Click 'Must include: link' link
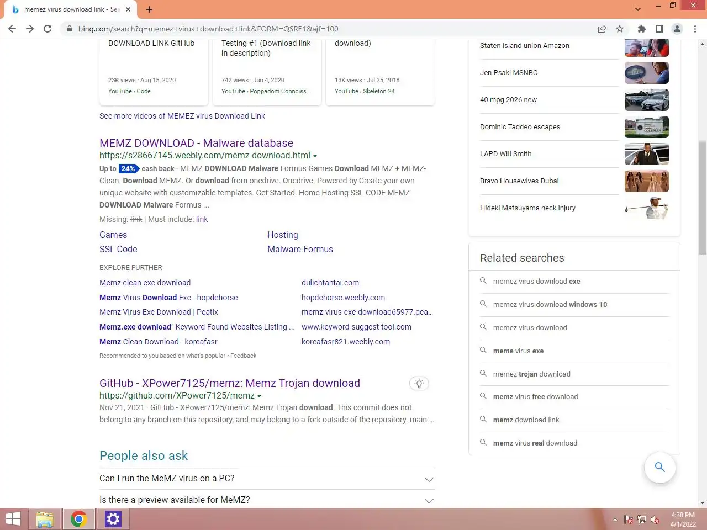The image size is (707, 530). point(202,219)
